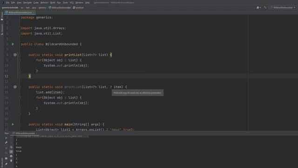This screenshot has height=168, width=298.
Task: Click 'true' in console output
Action: (19, 151)
